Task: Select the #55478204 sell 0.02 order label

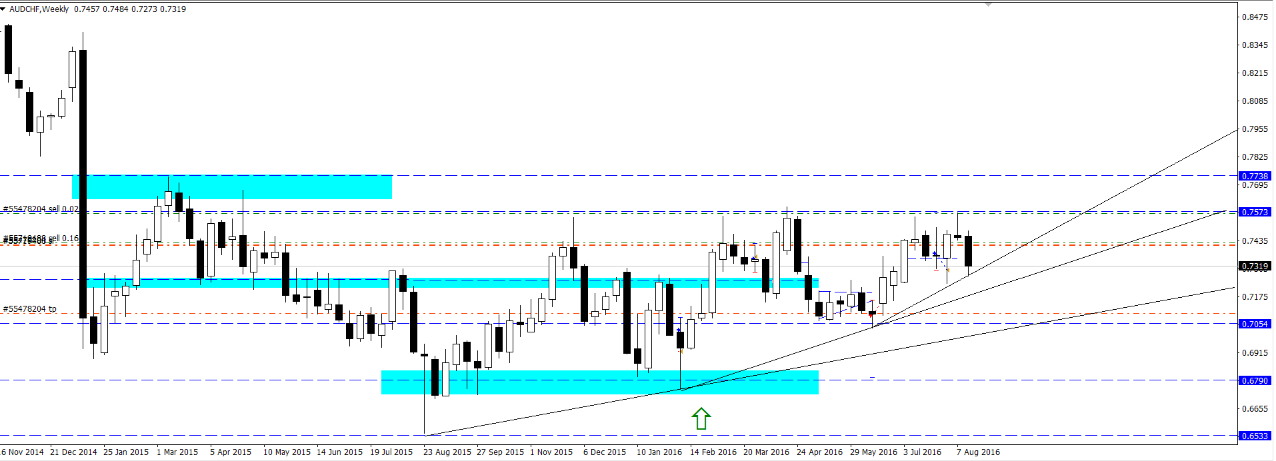Action: click(x=41, y=209)
